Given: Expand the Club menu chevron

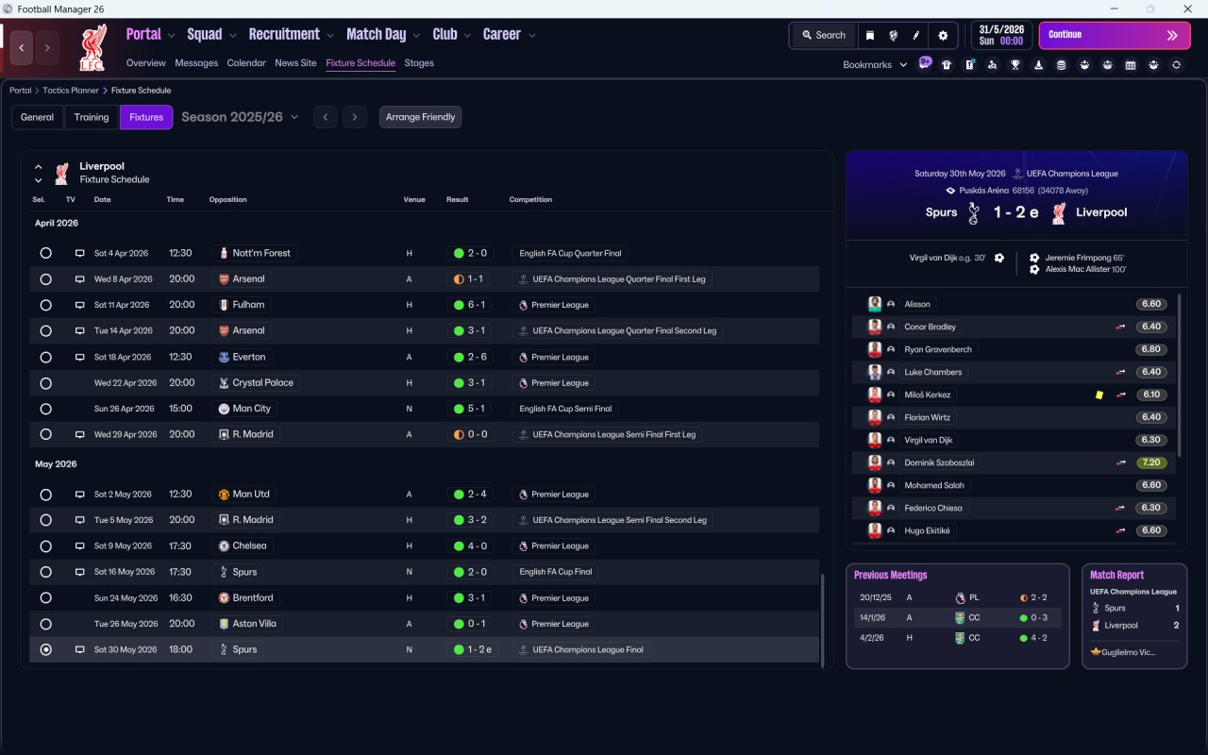Looking at the screenshot, I should click(x=466, y=36).
